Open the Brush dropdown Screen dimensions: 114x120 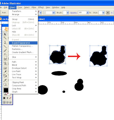(68, 13)
